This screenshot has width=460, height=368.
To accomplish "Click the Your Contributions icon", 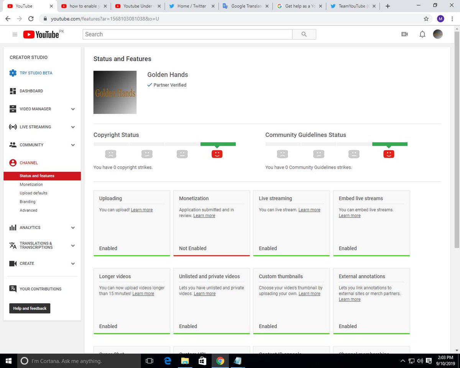I will (13, 289).
